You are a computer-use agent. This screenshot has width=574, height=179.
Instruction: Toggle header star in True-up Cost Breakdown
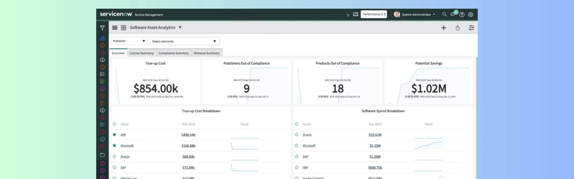[x=114, y=124]
